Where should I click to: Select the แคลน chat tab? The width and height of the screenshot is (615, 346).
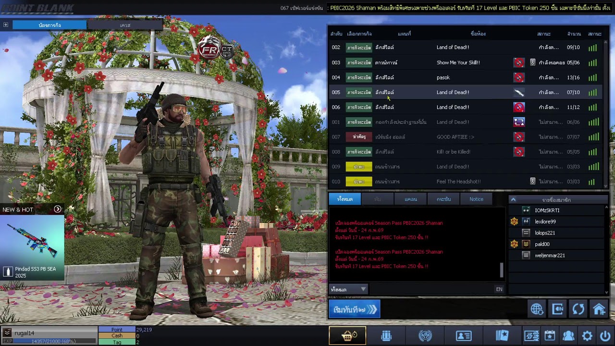(x=411, y=199)
